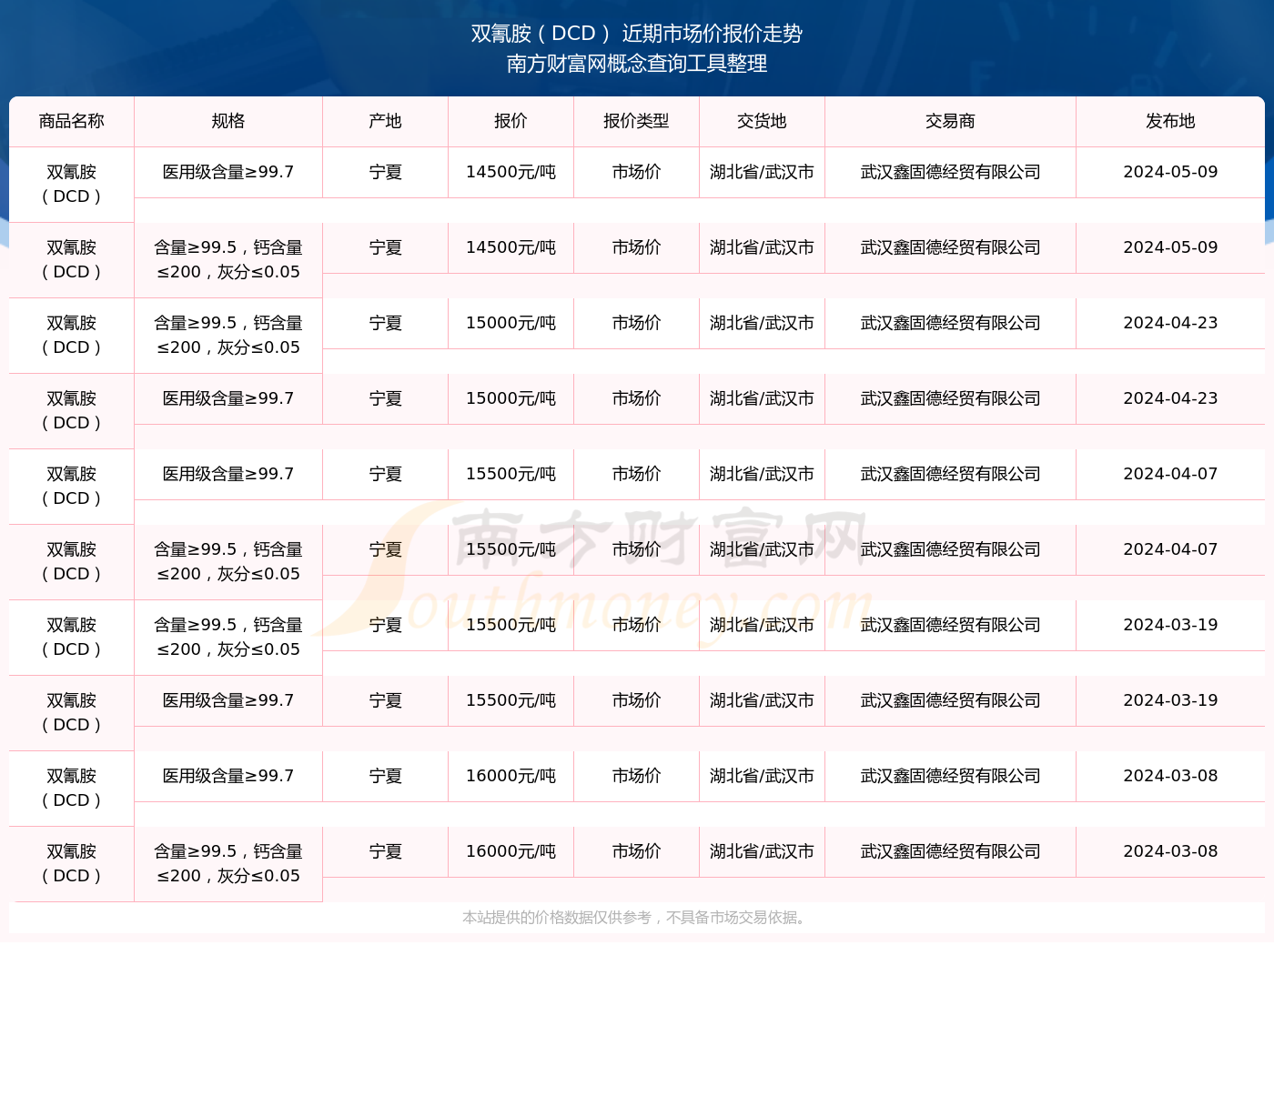Click the 交货地 column header
Image resolution: width=1274 pixels, height=1096 pixels.
(x=762, y=121)
